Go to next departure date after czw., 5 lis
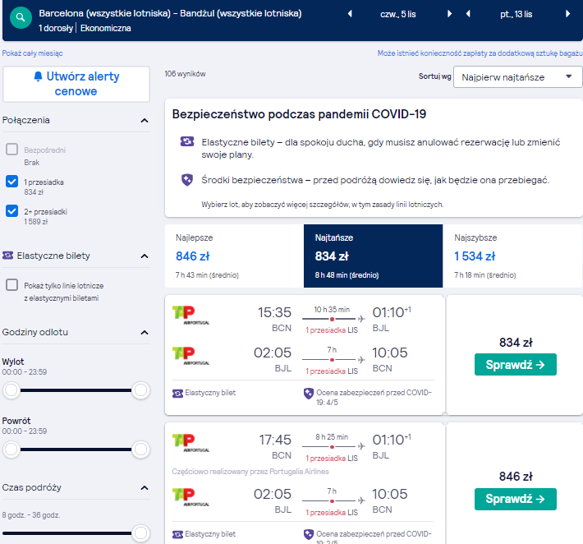Screen dimensions: 583x544 (x=449, y=14)
